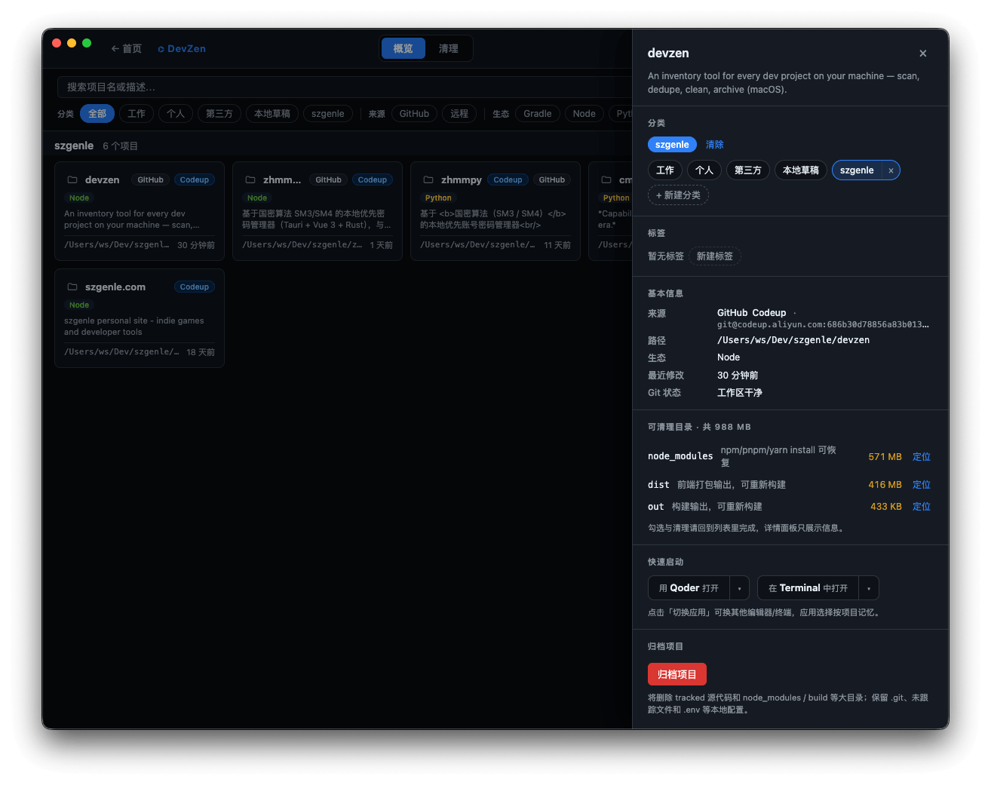991x785 pixels.
Task: Filter by 个人 category in filter bar
Action: (176, 114)
